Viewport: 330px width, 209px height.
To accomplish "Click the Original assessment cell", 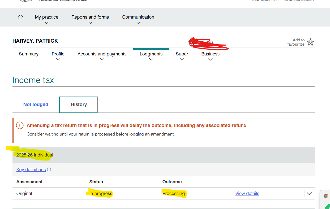I will point(24,193).
